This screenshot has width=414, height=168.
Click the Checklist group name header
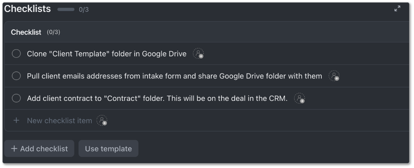point(26,32)
